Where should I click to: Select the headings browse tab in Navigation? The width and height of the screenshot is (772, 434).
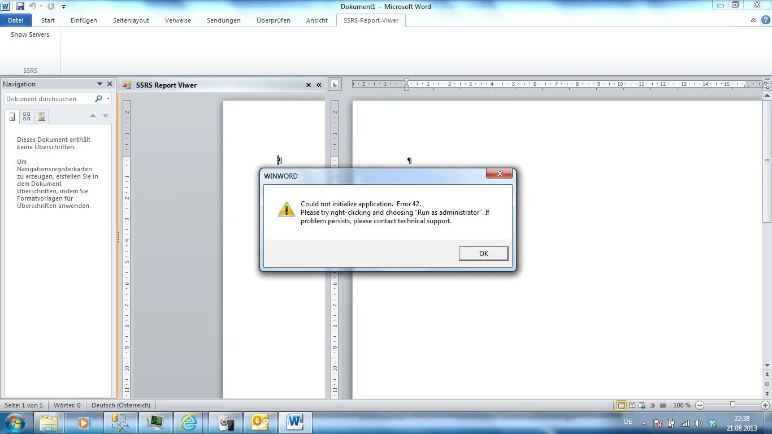(12, 117)
